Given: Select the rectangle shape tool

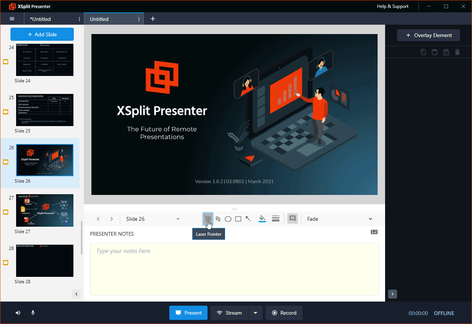Looking at the screenshot, I should (238, 219).
